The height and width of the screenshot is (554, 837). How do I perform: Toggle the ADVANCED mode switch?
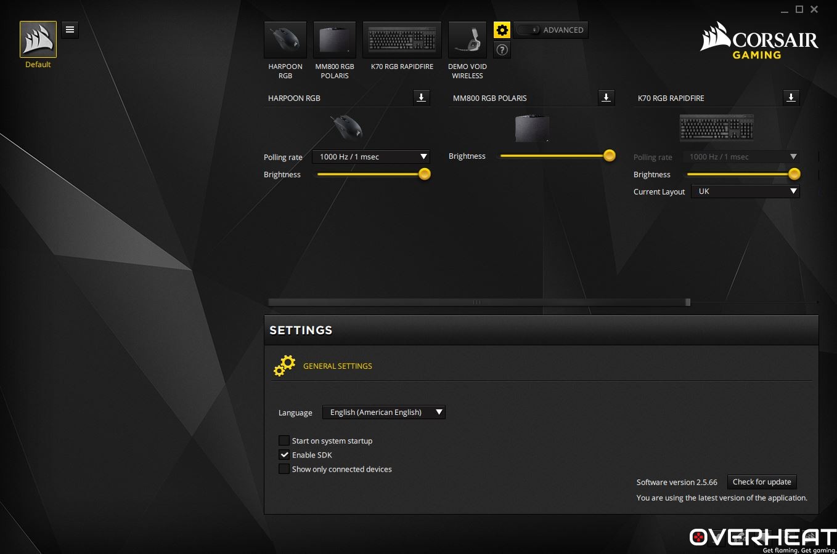528,30
